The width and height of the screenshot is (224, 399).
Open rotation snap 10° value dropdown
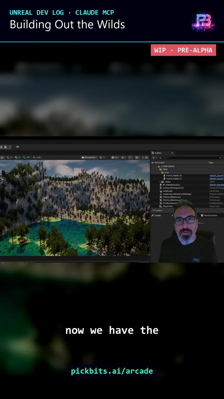[x=29, y=157]
